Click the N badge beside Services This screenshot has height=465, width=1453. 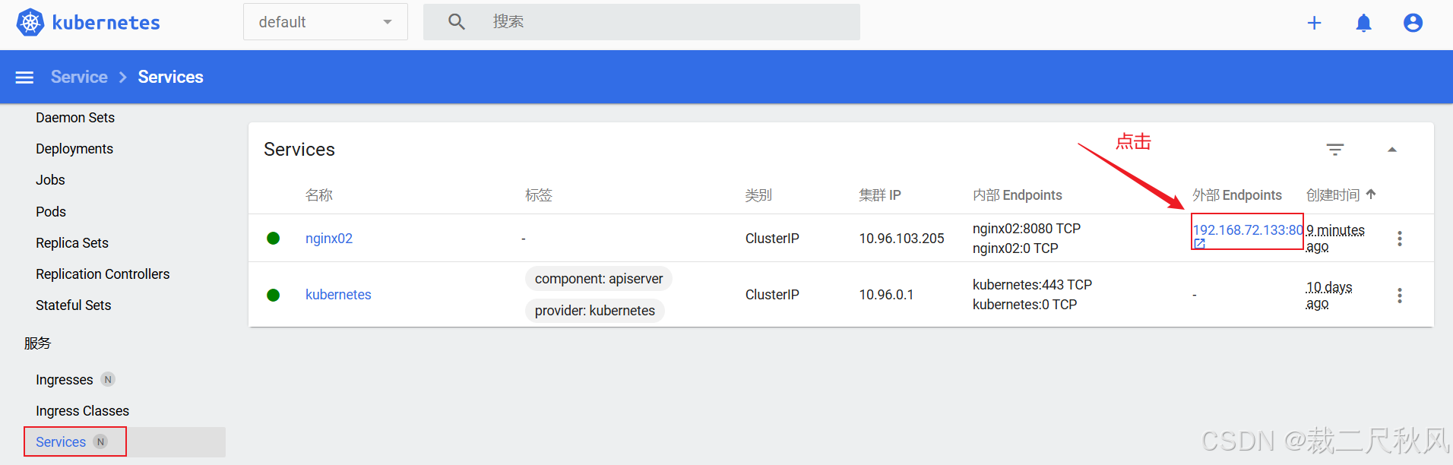click(x=100, y=441)
